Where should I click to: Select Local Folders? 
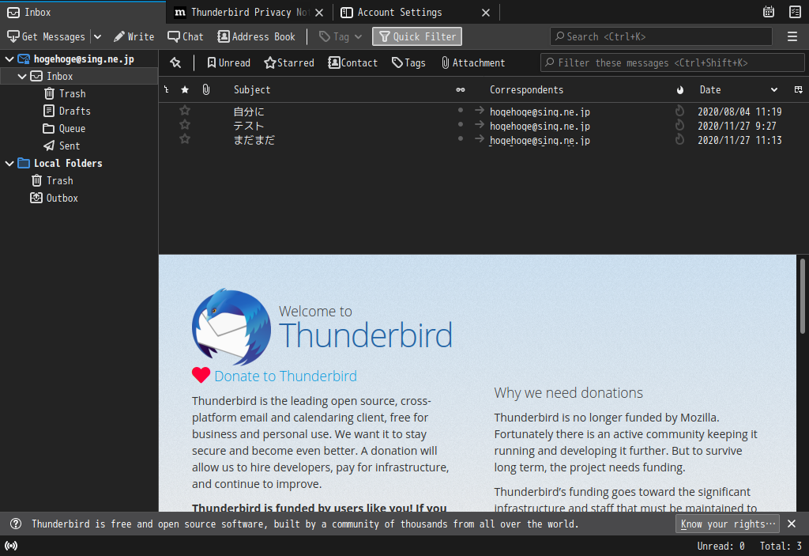tap(68, 163)
